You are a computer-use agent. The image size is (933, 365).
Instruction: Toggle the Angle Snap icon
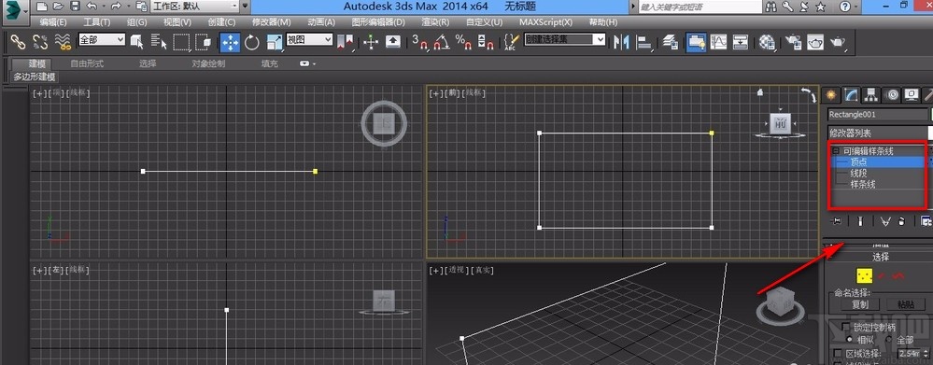pos(442,42)
